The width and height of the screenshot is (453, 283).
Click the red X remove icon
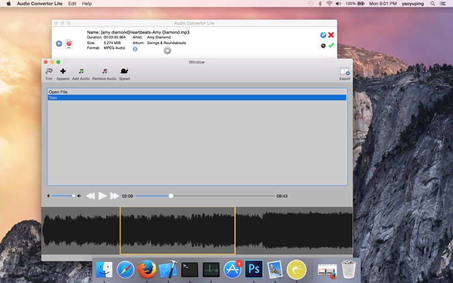(x=331, y=35)
